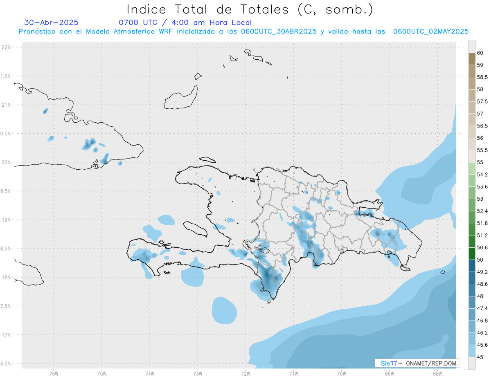Click the colorbar label '55'
The height and width of the screenshot is (379, 491).
click(x=480, y=162)
